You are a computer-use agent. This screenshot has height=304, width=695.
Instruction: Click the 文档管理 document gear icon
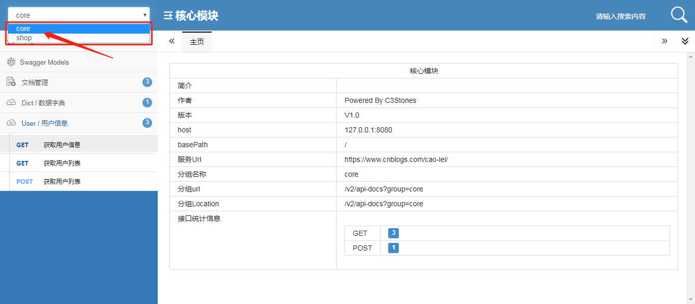pos(11,82)
